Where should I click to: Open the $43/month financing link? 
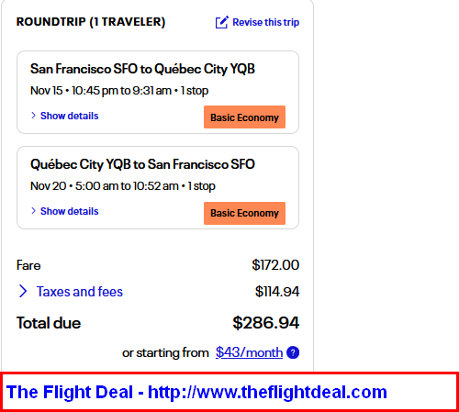[249, 352]
